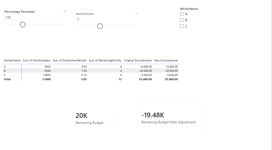The height and width of the screenshot is (150, 272).
Task: Sort by Sum of DistributionPercent header
Action: click(x=70, y=61)
